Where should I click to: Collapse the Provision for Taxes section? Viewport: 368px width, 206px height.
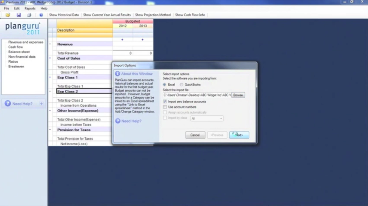50,130
